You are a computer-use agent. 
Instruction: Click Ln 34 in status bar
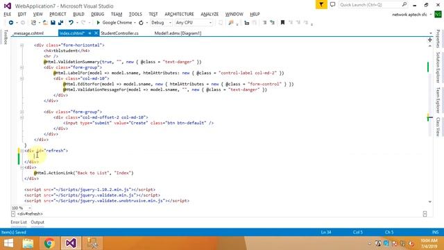pos(326,232)
